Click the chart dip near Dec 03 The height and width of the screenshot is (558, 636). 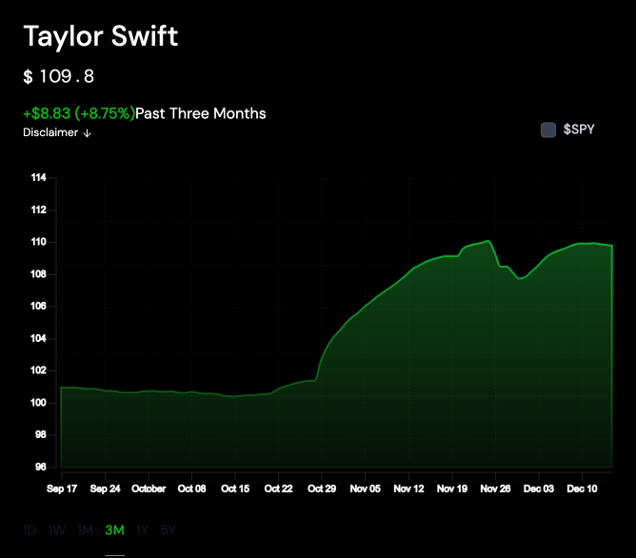pyautogui.click(x=520, y=278)
